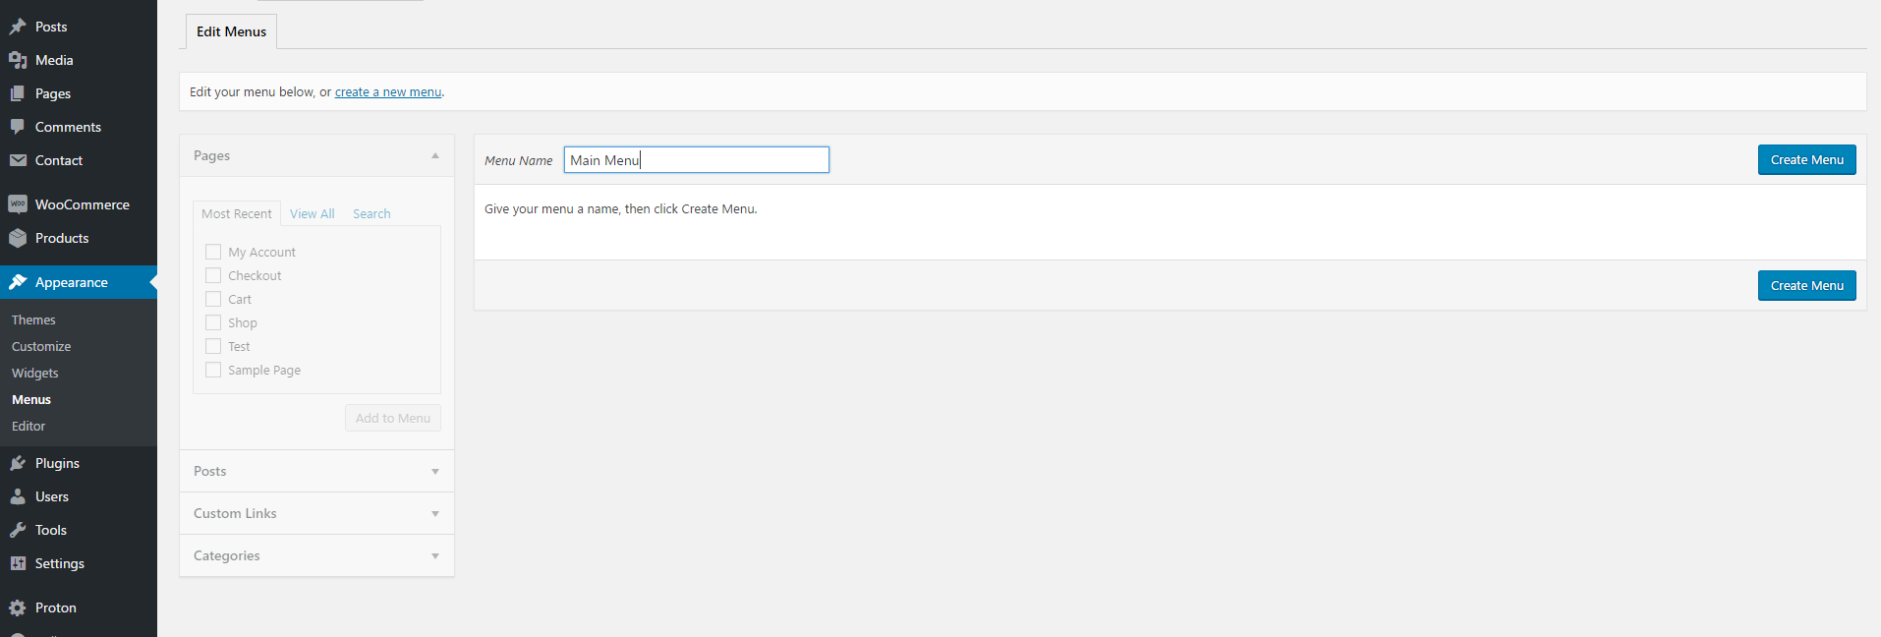Check the My Account page checkbox
1881x637 pixels.
click(x=213, y=252)
